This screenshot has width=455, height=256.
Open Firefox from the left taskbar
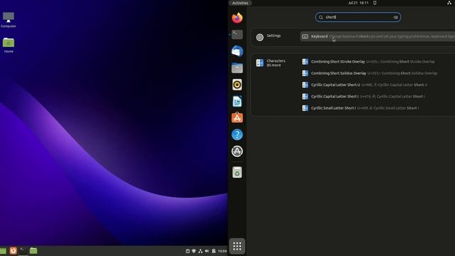click(13, 250)
